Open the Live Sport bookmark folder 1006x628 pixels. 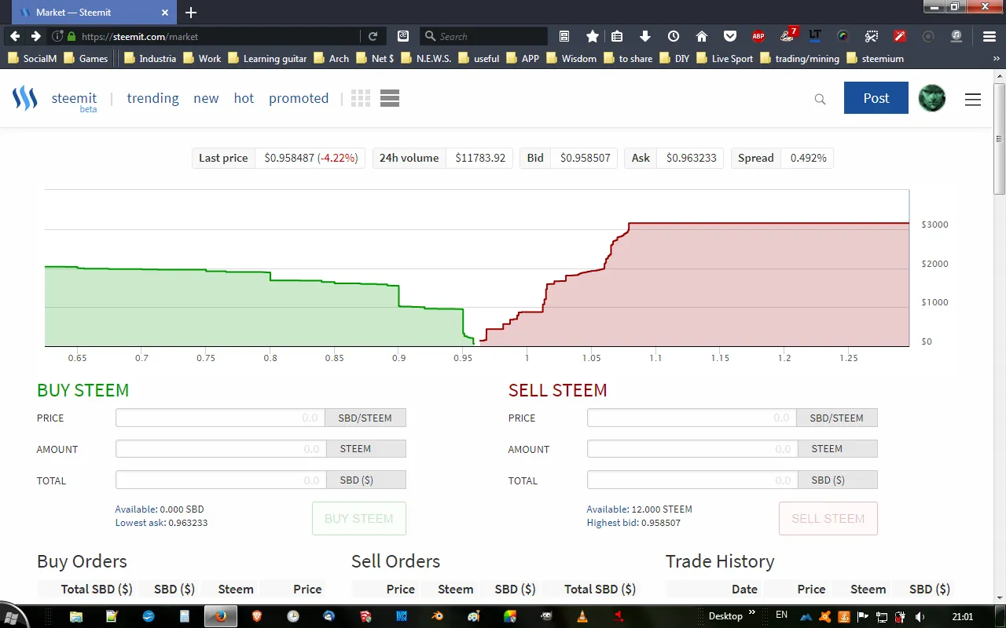click(725, 58)
